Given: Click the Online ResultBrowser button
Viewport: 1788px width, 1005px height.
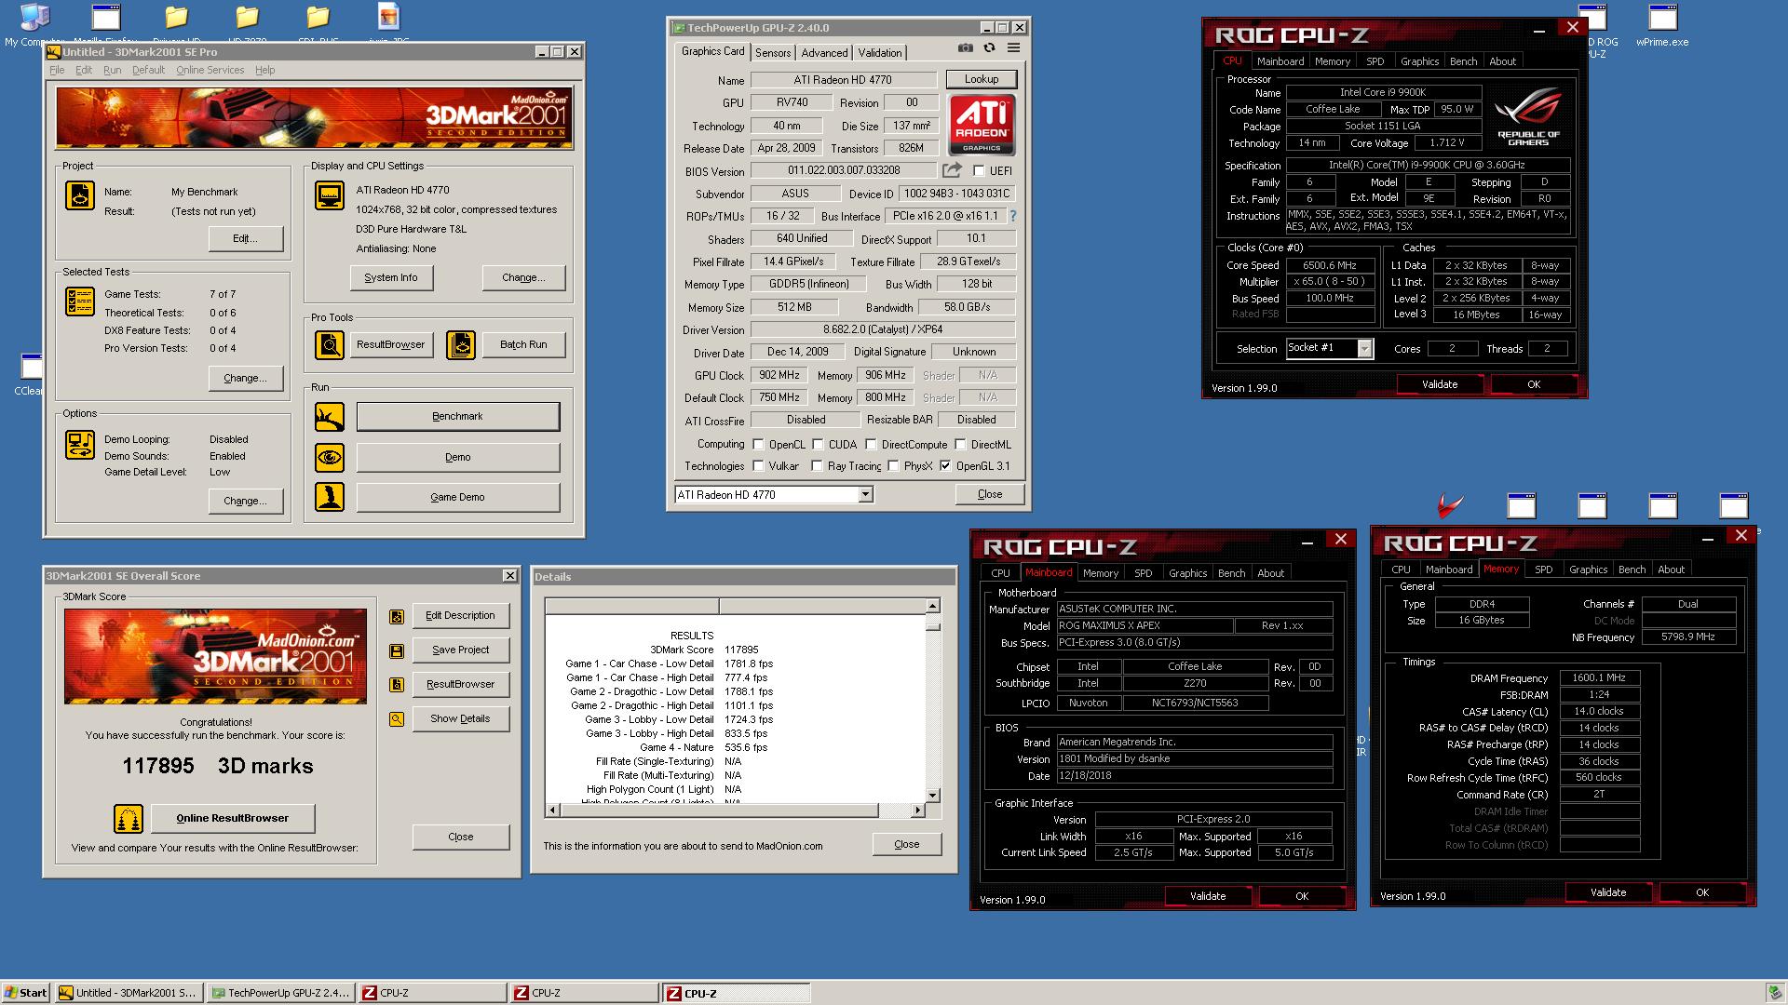Looking at the screenshot, I should [x=233, y=818].
